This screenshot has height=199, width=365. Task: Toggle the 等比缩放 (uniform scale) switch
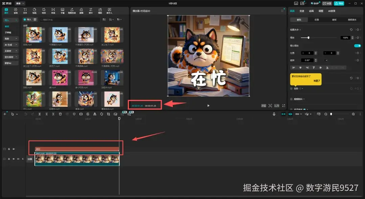pyautogui.click(x=357, y=46)
